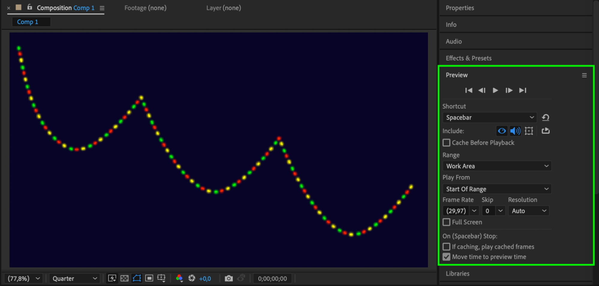This screenshot has height=286, width=599.
Task: Click the show channel color circles icon
Action: click(x=179, y=279)
